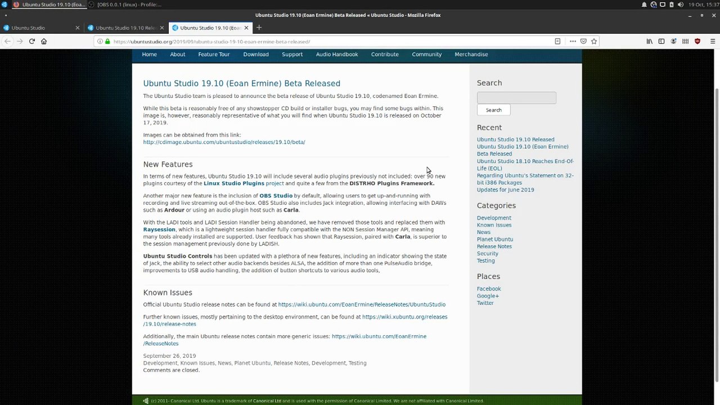720x405 pixels.
Task: Visit the Facebook link under Places
Action: pyautogui.click(x=489, y=289)
